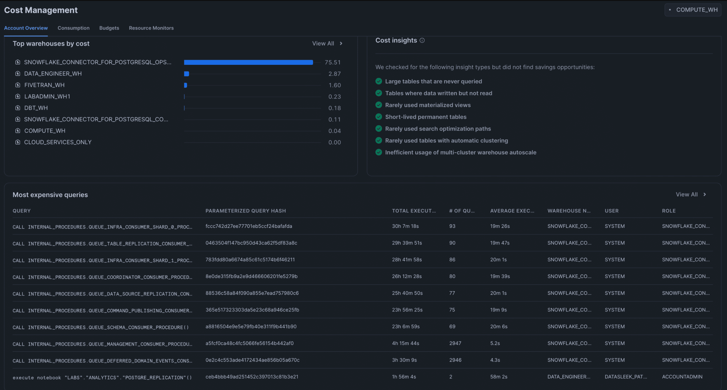
Task: Sort by AVERAGE EXEC... column header
Action: click(512, 211)
